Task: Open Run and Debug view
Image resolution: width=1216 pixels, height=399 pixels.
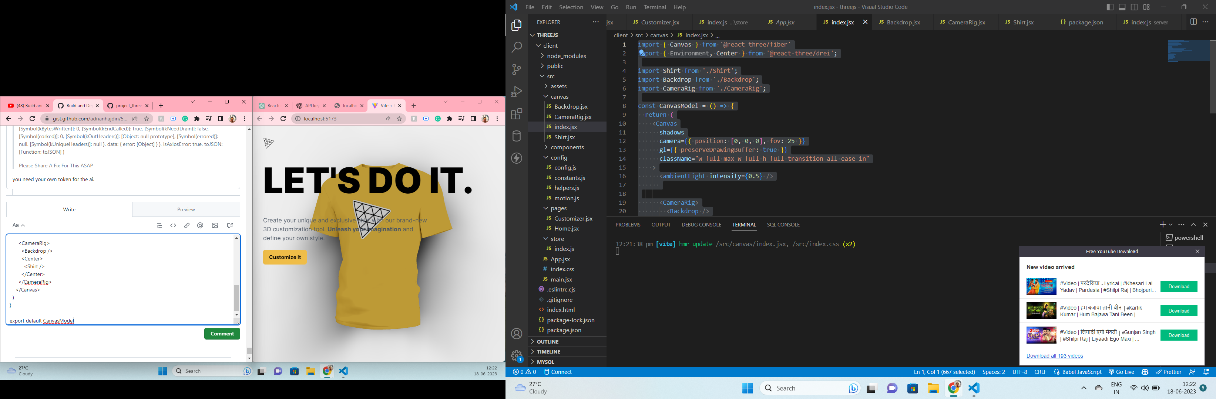Action: [517, 91]
